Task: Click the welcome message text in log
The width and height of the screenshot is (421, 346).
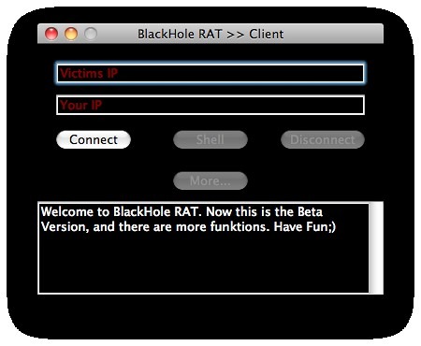Action: click(188, 220)
